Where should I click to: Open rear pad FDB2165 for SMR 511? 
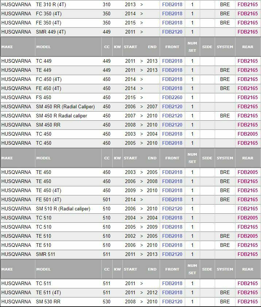coord(248,254)
